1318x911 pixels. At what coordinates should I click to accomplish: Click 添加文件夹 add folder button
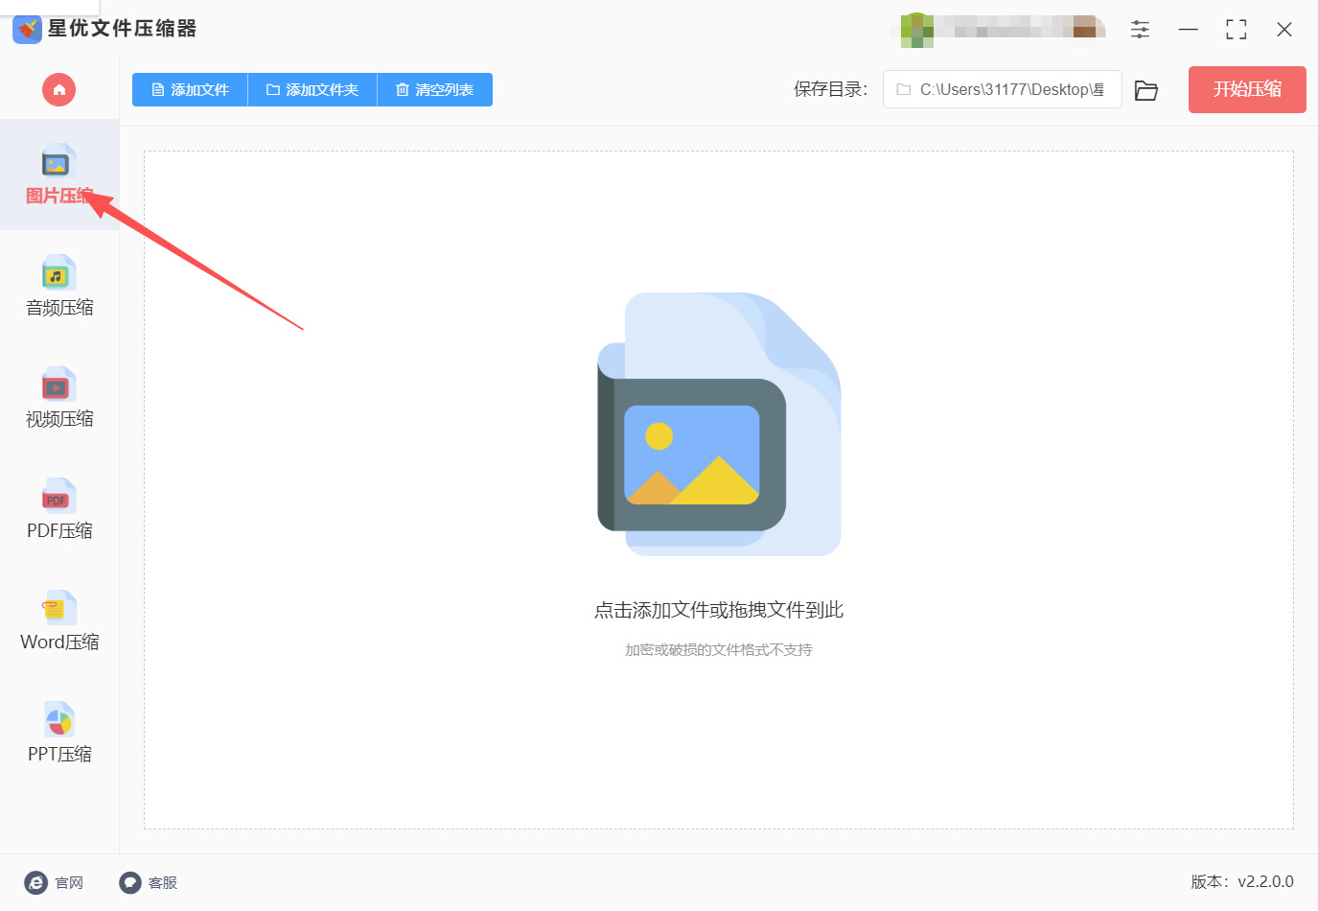click(x=312, y=90)
